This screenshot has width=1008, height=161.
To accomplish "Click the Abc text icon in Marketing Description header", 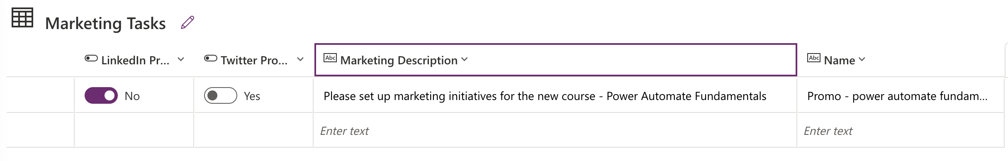I will pyautogui.click(x=330, y=58).
